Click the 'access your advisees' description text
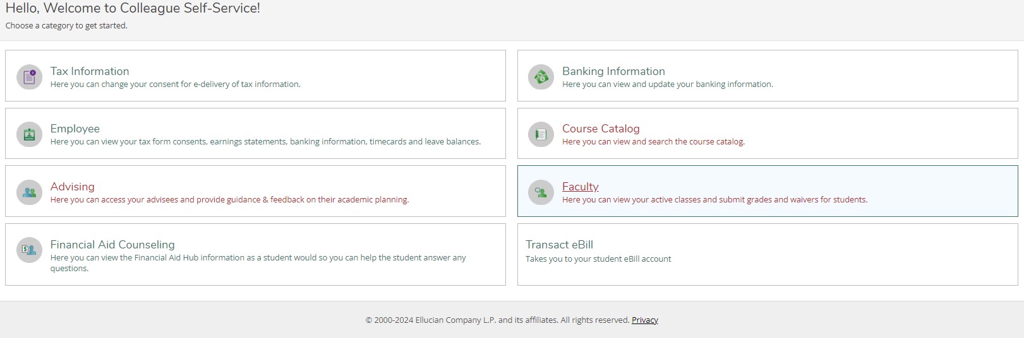1024x338 pixels. [x=229, y=200]
